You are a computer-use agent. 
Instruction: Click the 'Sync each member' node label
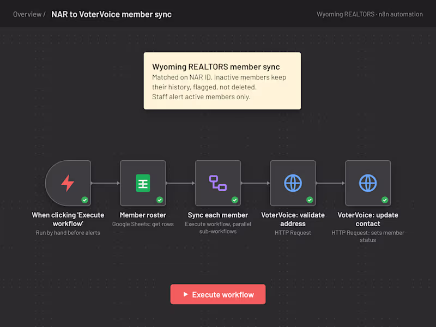coord(217,215)
